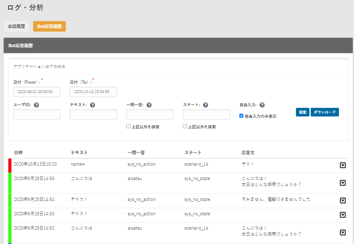This screenshot has width=354, height=244.
Task: Focus the 日付（To） date field
Action: (93, 92)
